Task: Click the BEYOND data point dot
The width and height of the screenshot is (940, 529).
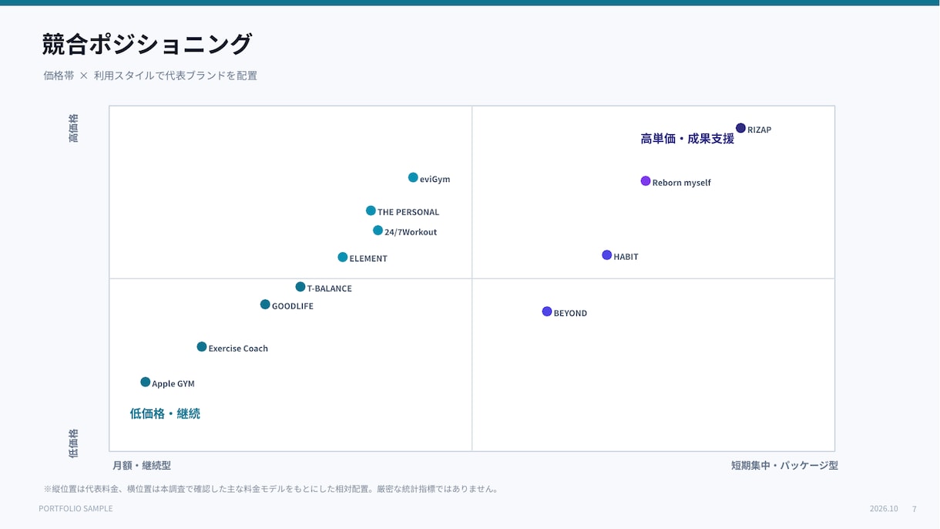Action: point(547,312)
